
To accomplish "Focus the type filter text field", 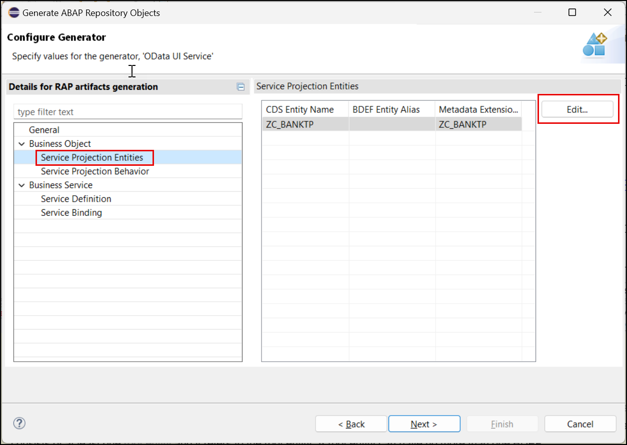I will coord(128,112).
